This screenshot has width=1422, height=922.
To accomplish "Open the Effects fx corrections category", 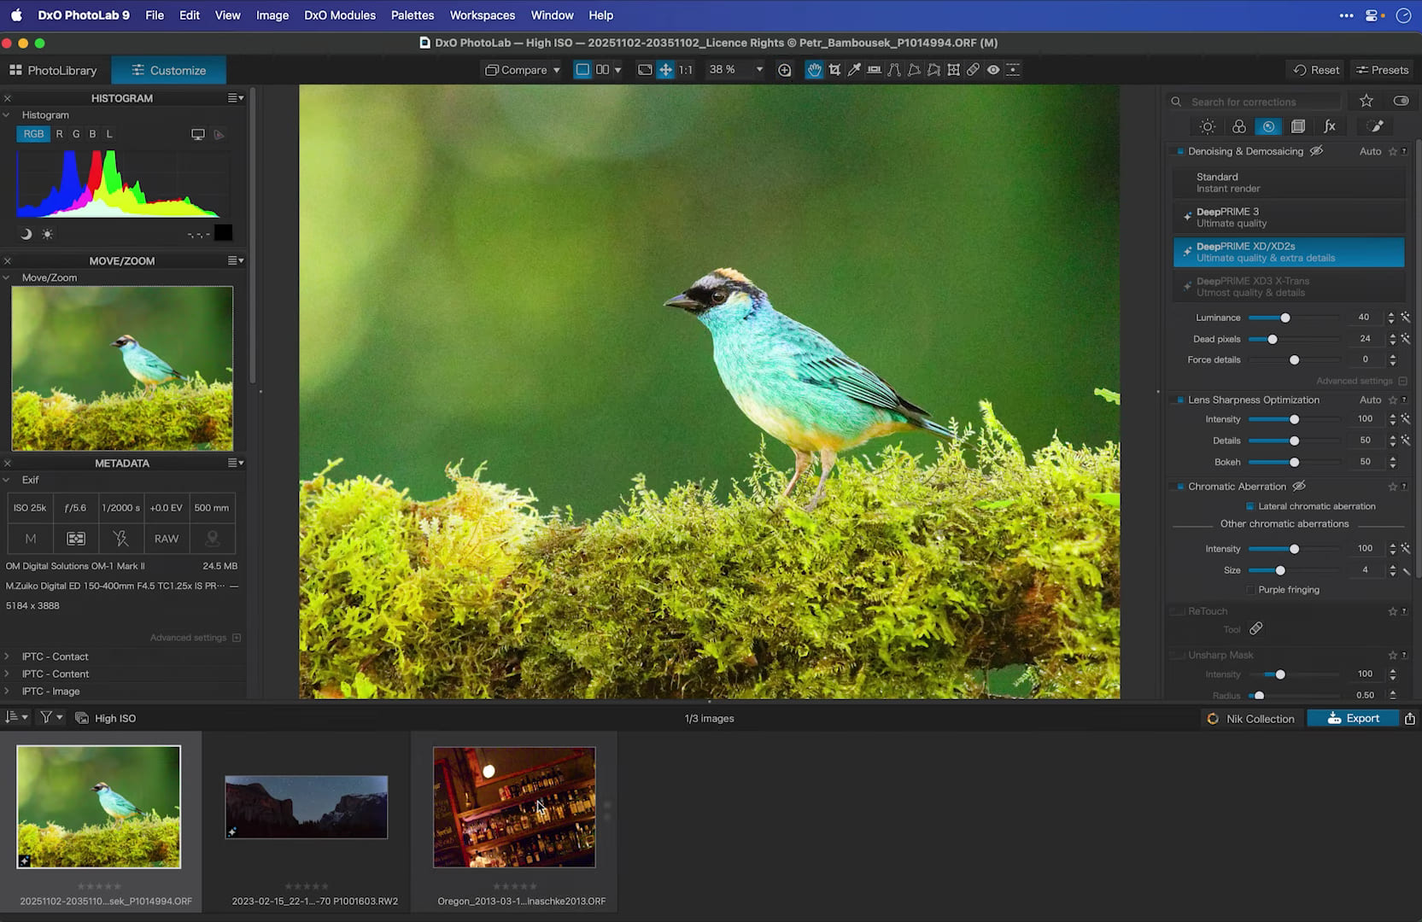I will [1329, 125].
